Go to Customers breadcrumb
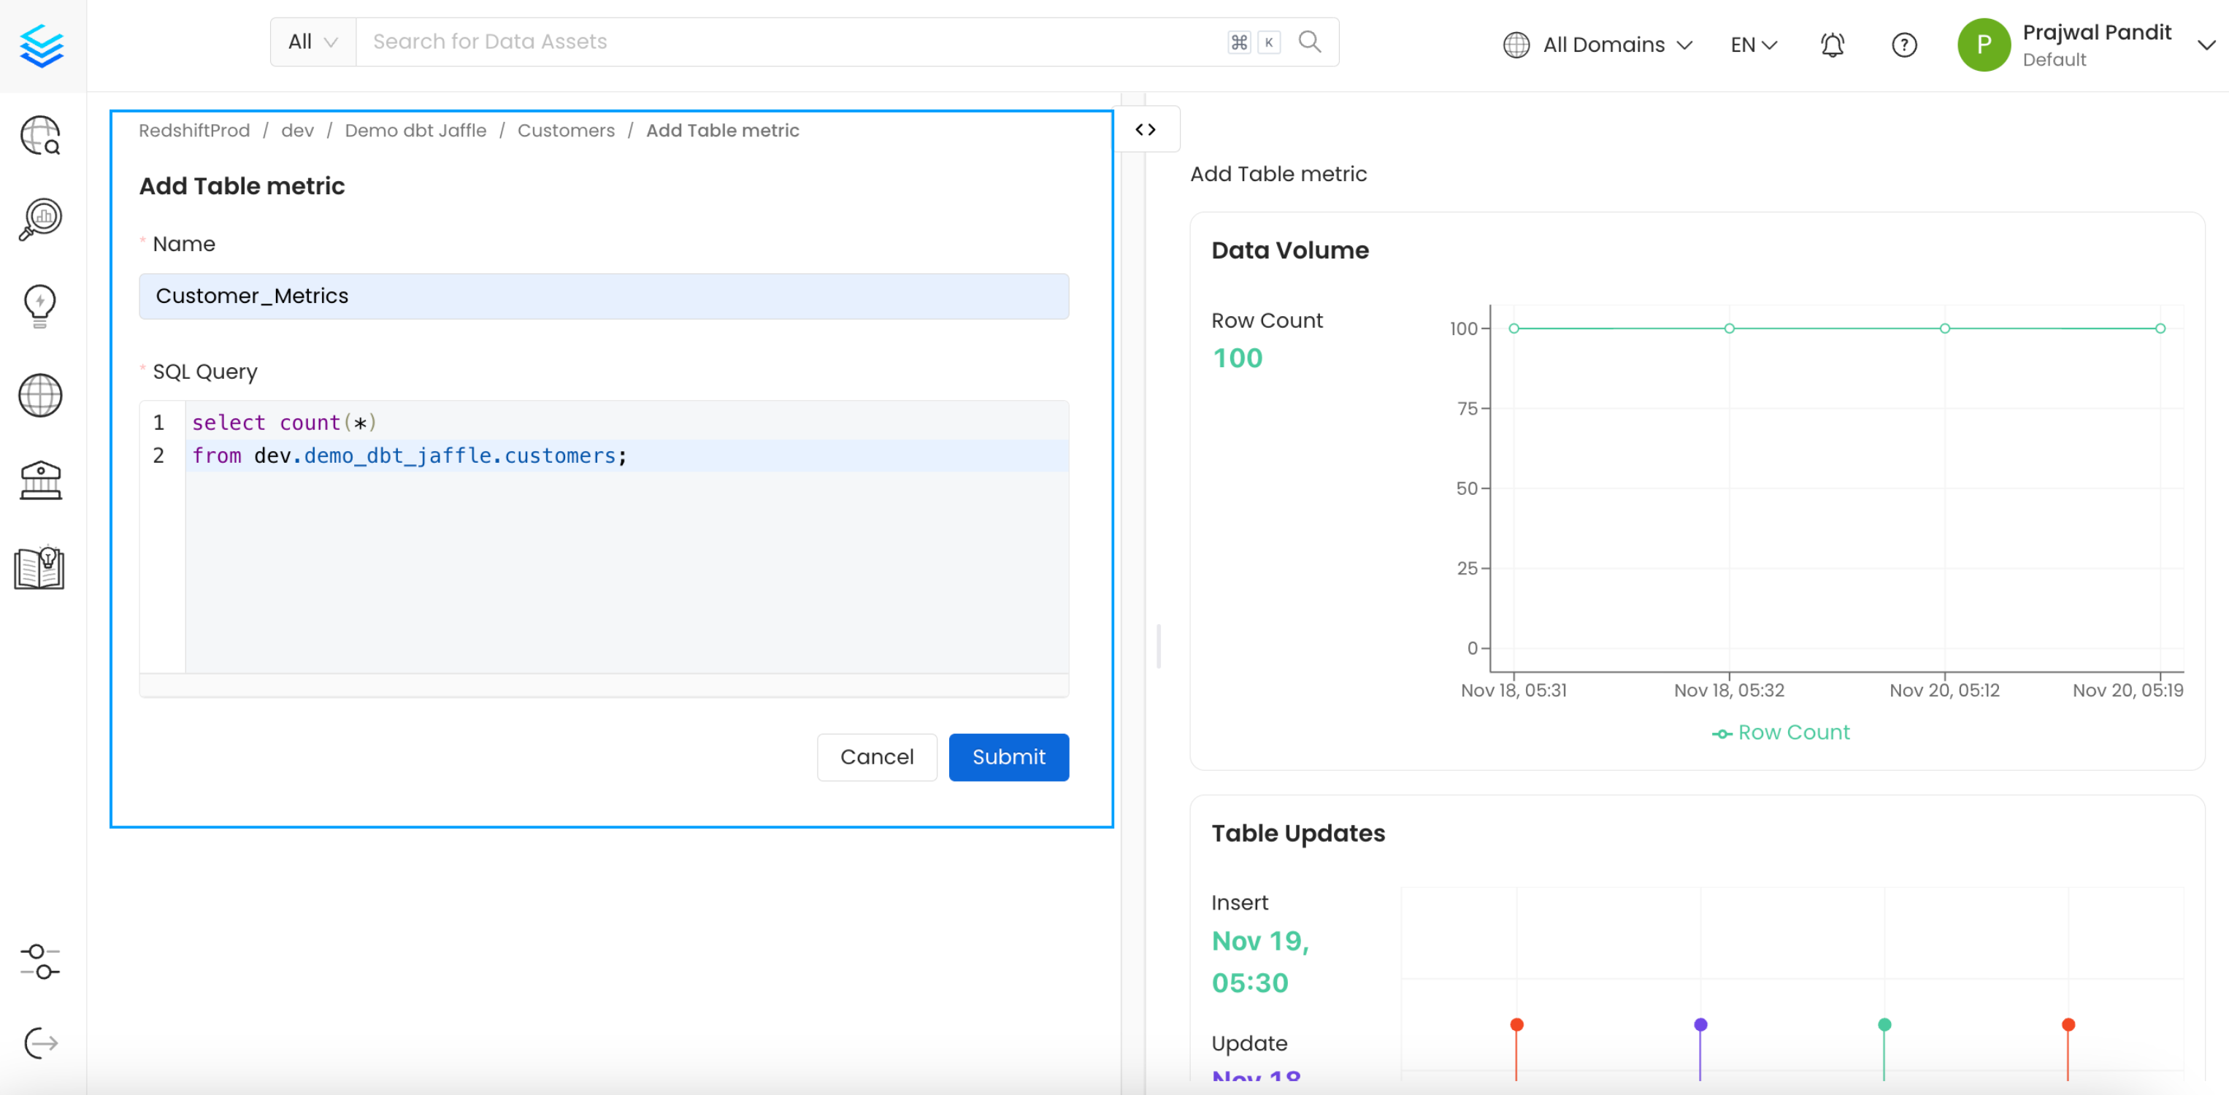The image size is (2229, 1095). point(566,131)
